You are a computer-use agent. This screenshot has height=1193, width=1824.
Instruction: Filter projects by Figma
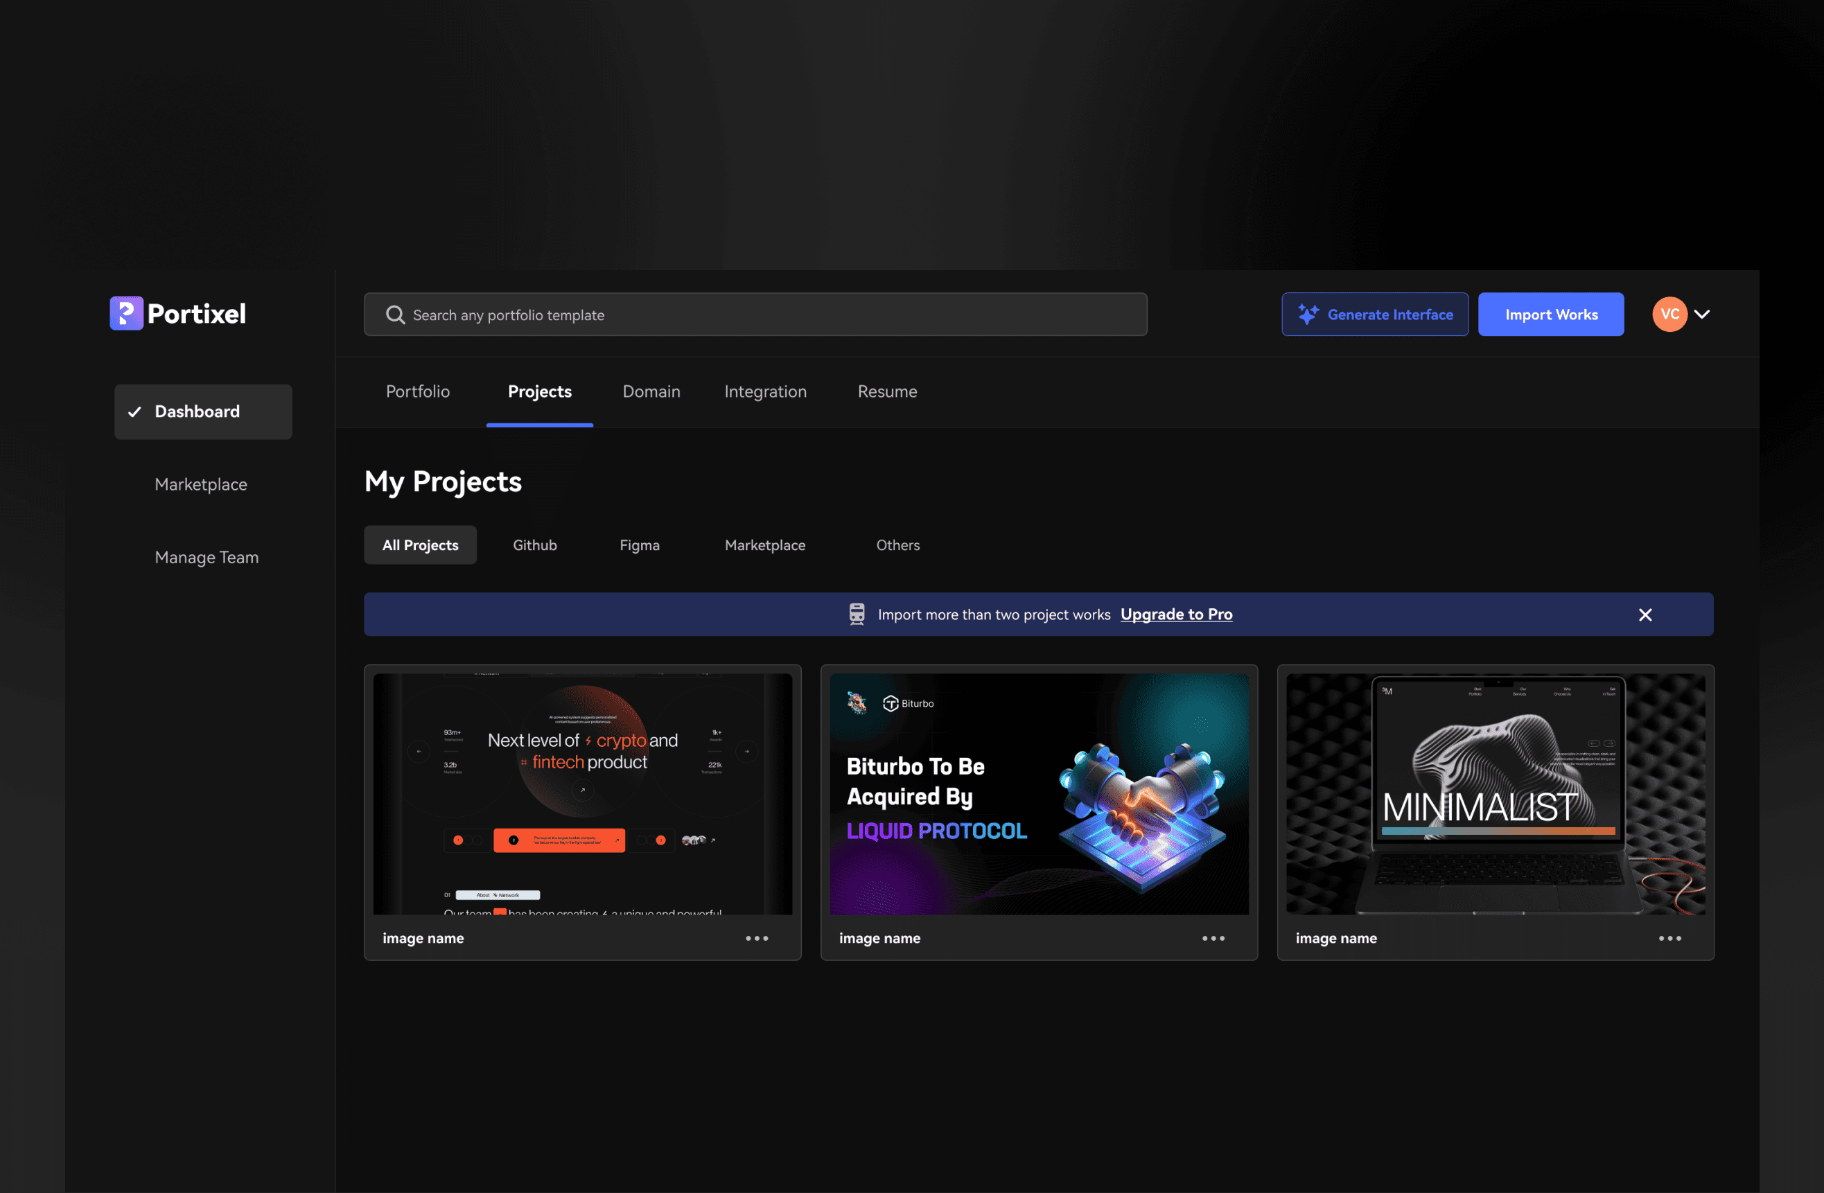[639, 545]
